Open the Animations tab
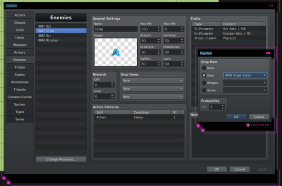Screen dimensions: 282x186 pyautogui.click(x=20, y=82)
